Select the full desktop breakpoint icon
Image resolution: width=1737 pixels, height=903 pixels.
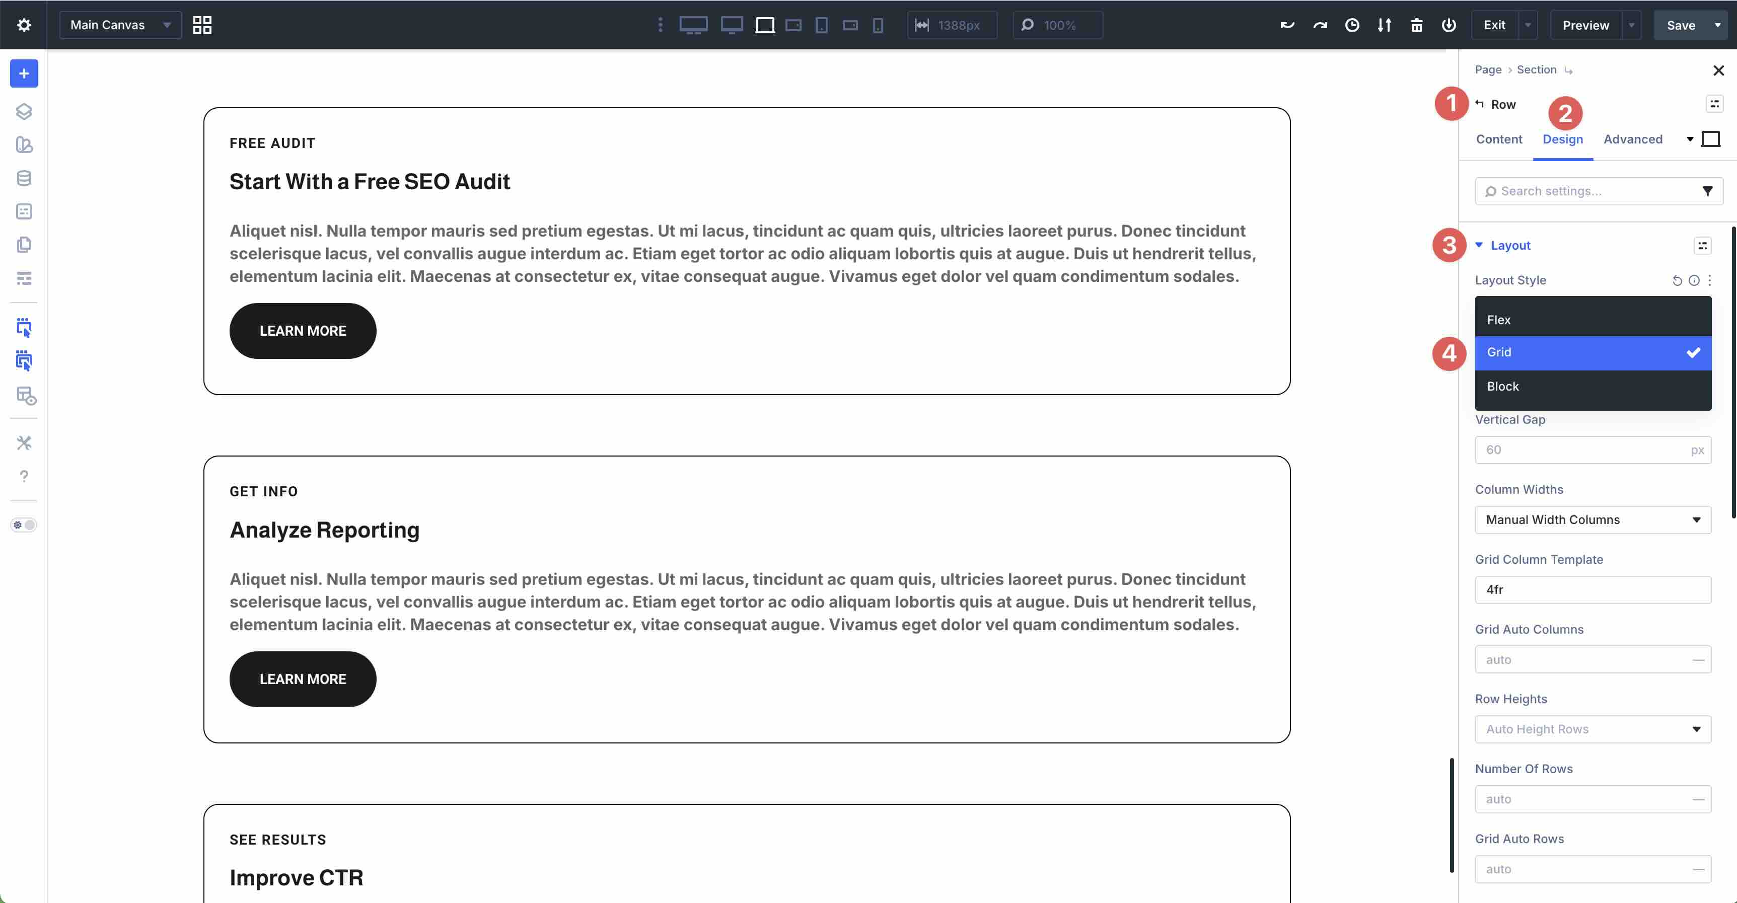[694, 25]
